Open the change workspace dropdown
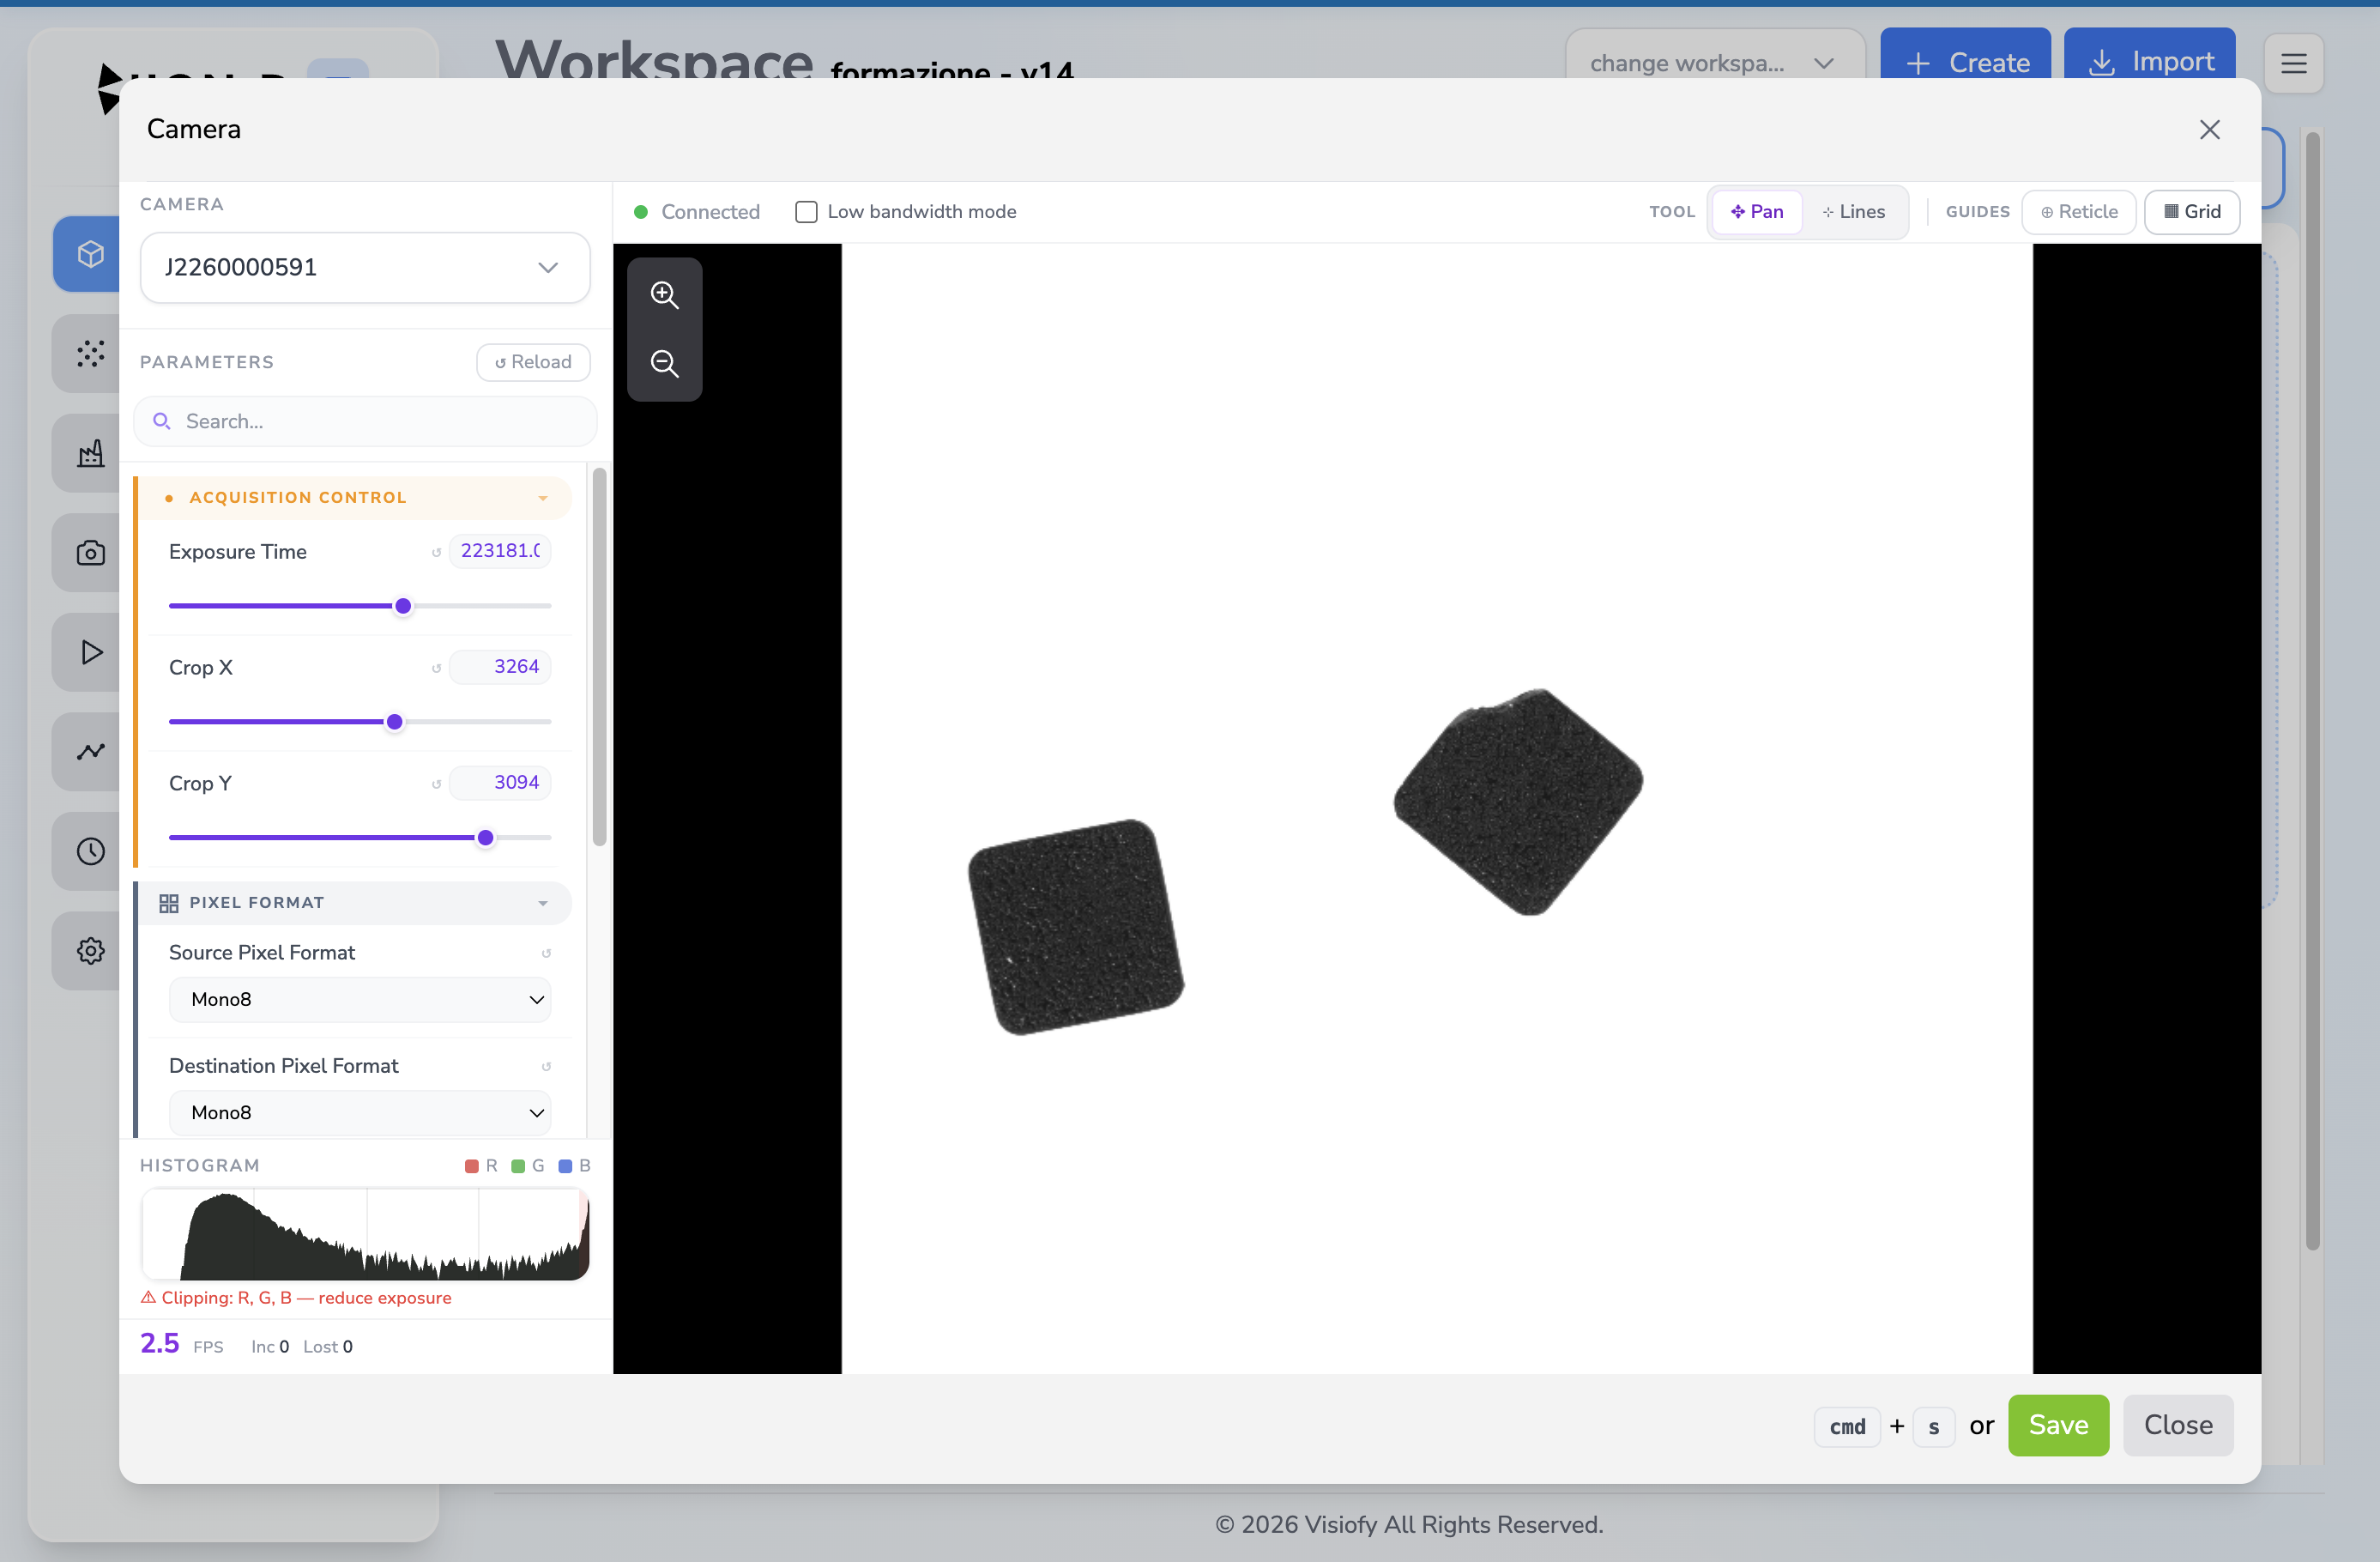This screenshot has height=1562, width=2380. click(1714, 63)
